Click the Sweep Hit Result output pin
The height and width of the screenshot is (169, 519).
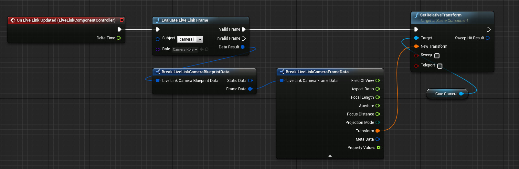(x=488, y=38)
